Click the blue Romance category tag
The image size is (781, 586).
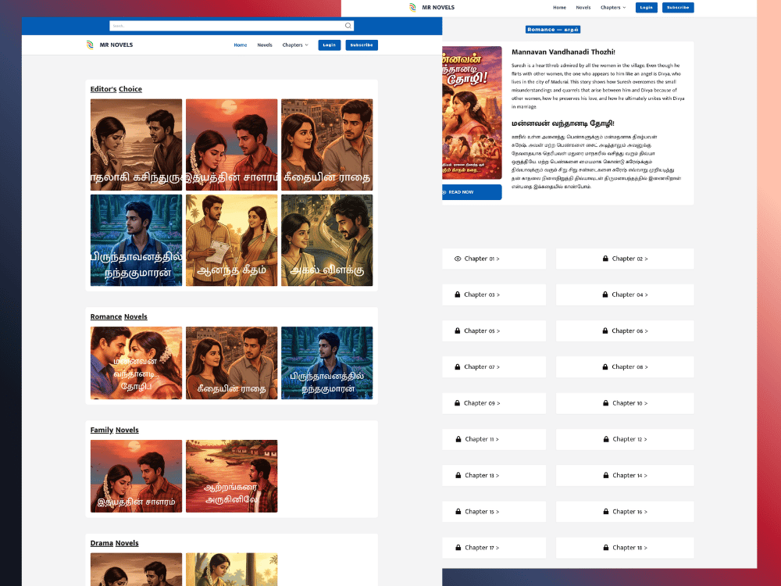553,30
